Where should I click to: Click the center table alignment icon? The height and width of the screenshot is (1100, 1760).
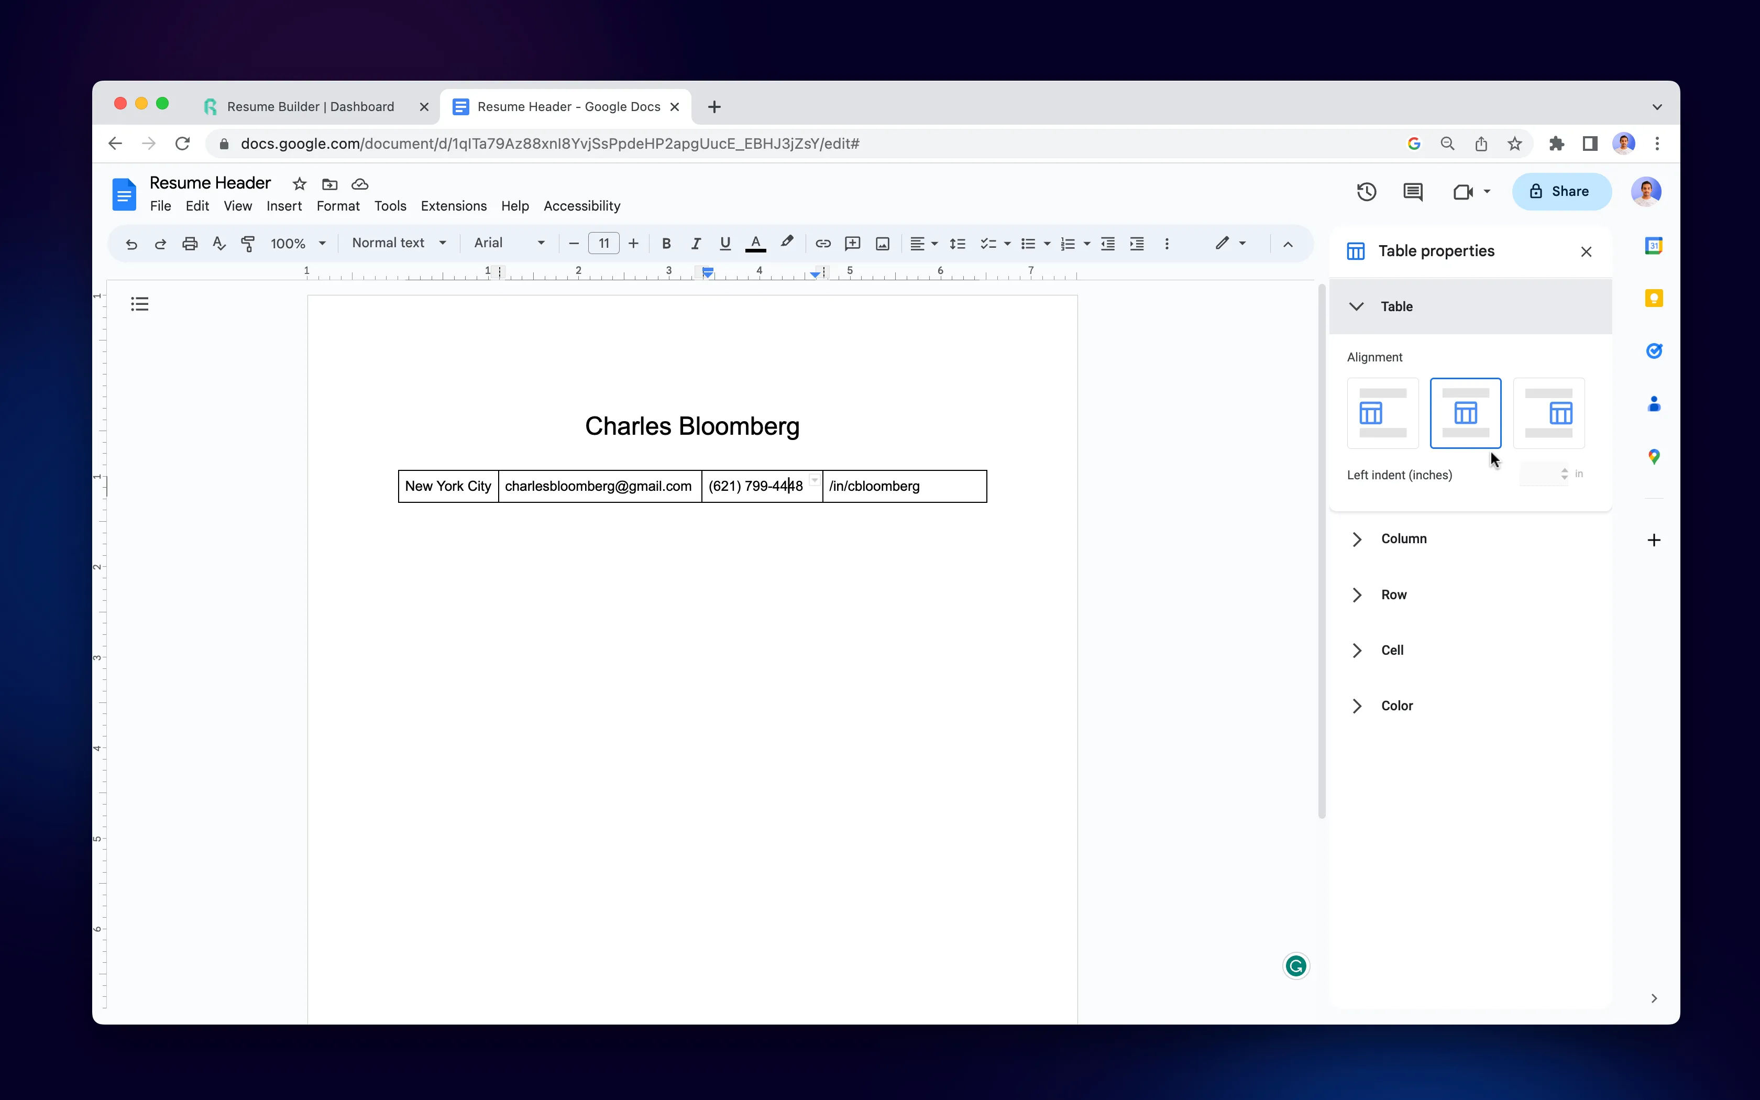[1466, 412]
